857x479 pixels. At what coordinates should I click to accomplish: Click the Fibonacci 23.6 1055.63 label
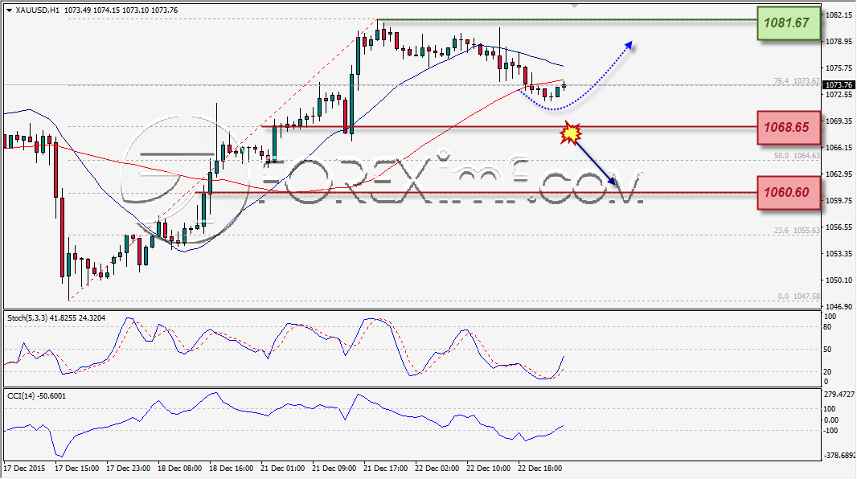pyautogui.click(x=797, y=231)
